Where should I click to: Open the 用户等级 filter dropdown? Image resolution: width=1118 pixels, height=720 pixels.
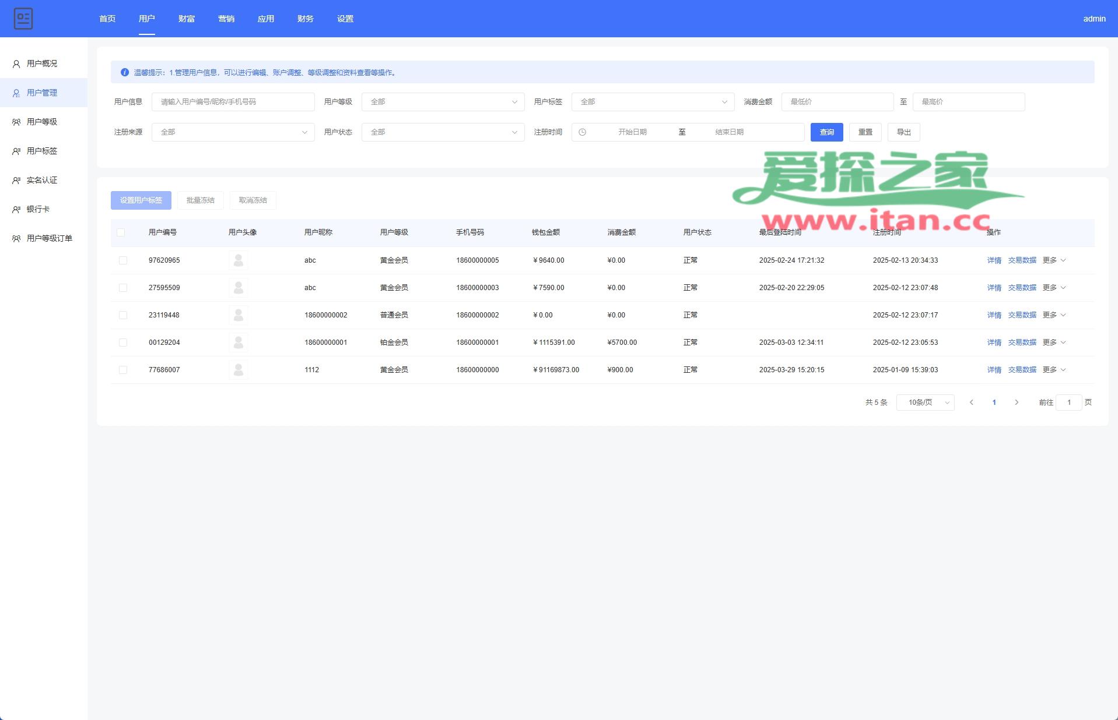coord(443,102)
